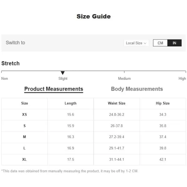The height and width of the screenshot is (187, 187).
Task: Select the Product Measurements tab
Action: (54, 89)
